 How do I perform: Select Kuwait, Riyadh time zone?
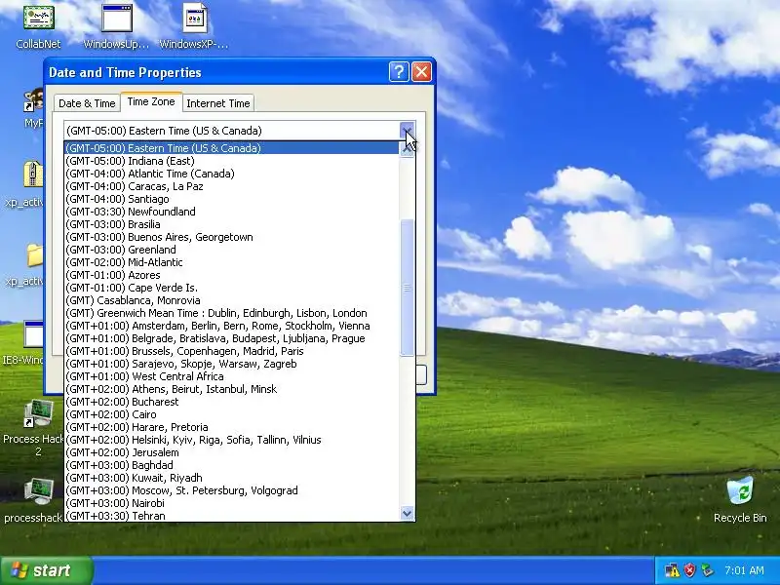coord(232,478)
